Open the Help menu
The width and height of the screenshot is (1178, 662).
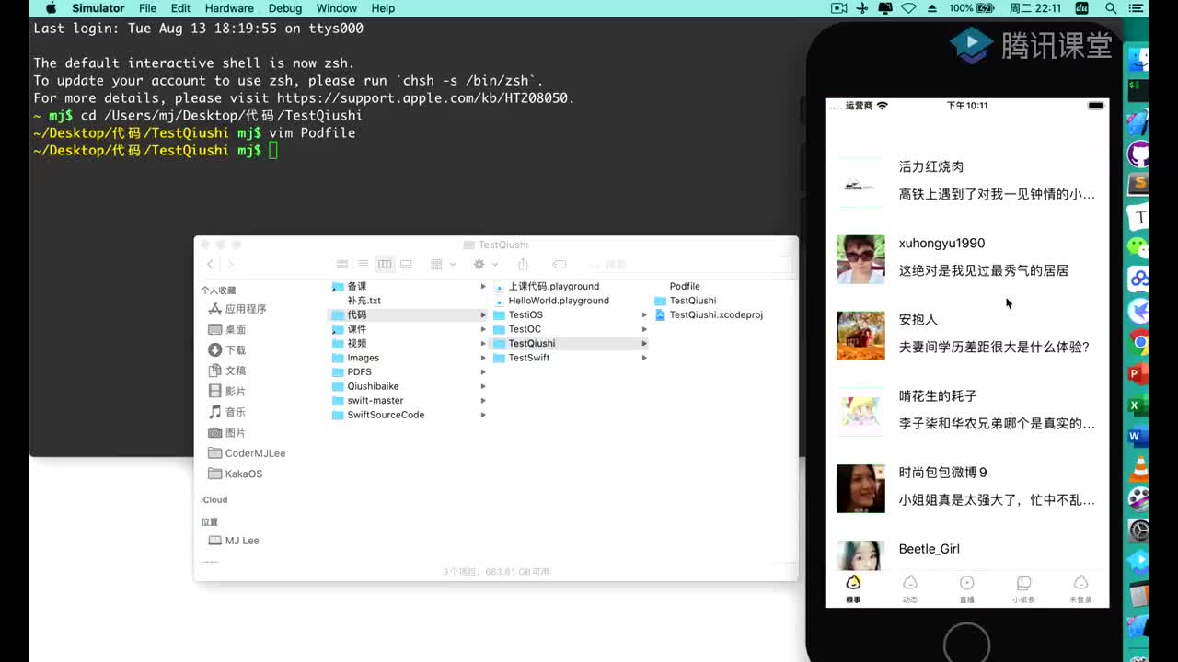click(383, 8)
